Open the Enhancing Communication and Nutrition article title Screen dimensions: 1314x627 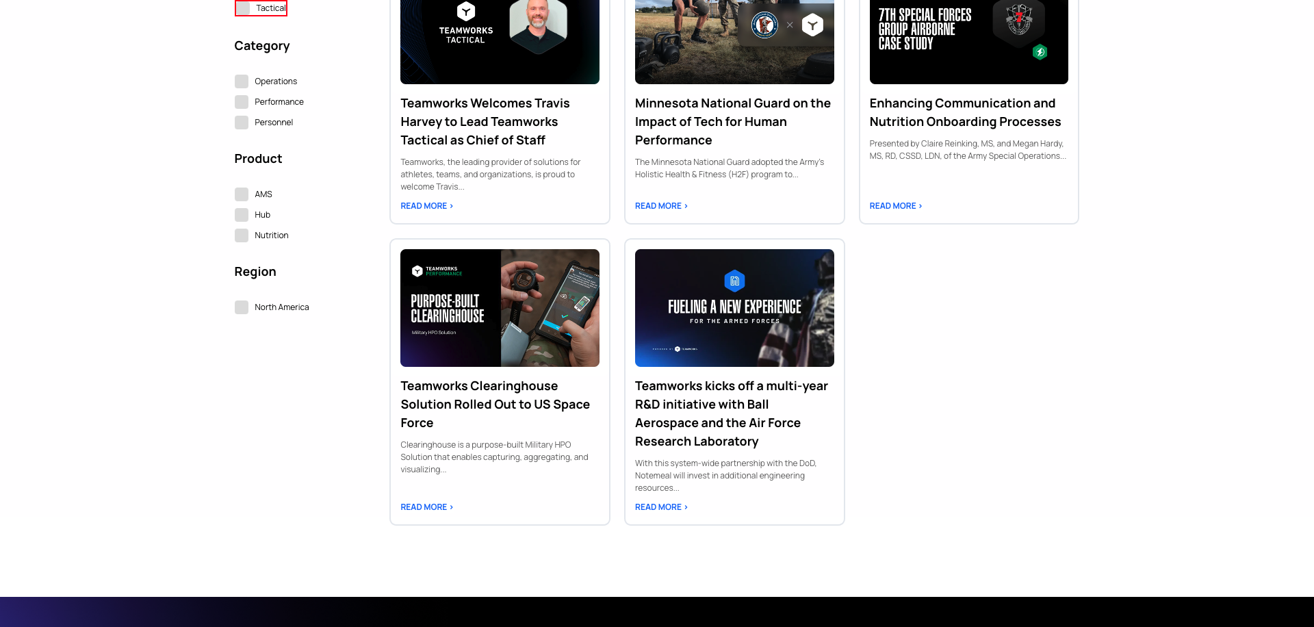tap(965, 112)
